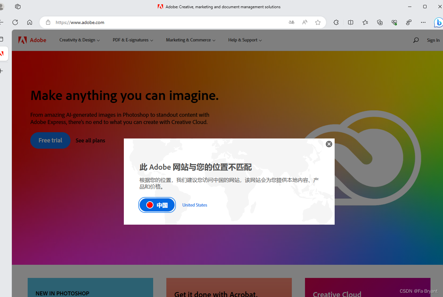The image size is (443, 297).
Task: Open the share icon in browser toolbar
Action: (x=409, y=22)
